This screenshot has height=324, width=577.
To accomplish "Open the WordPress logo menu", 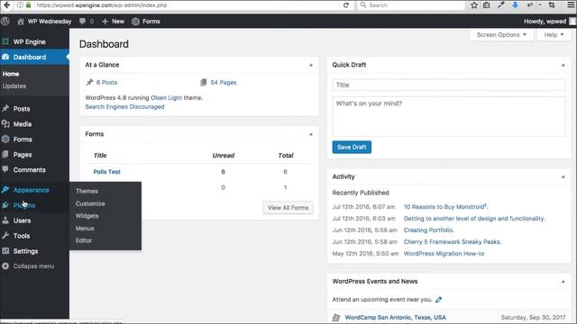I will point(5,22).
